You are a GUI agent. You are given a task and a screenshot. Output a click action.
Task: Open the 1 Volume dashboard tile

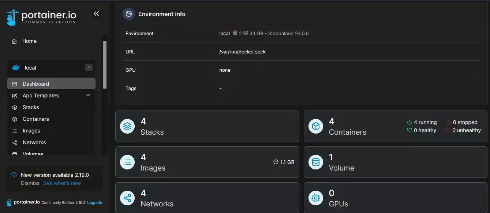click(x=395, y=162)
